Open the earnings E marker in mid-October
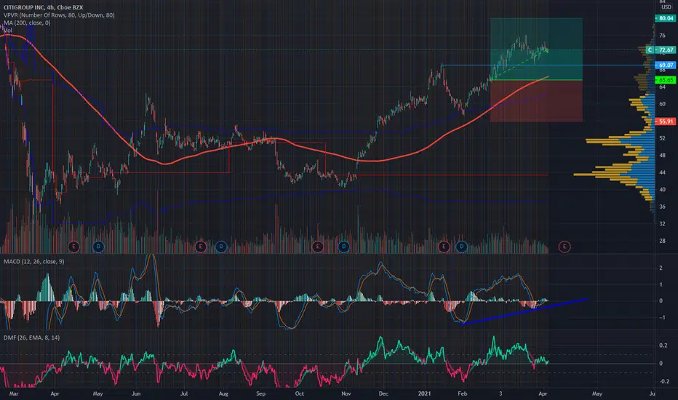Viewport: 678px width, 400px height. tap(318, 247)
